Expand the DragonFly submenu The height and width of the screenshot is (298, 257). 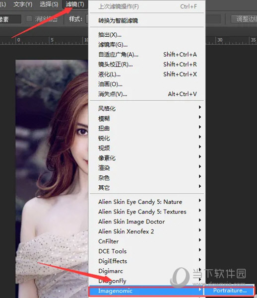tap(146, 281)
